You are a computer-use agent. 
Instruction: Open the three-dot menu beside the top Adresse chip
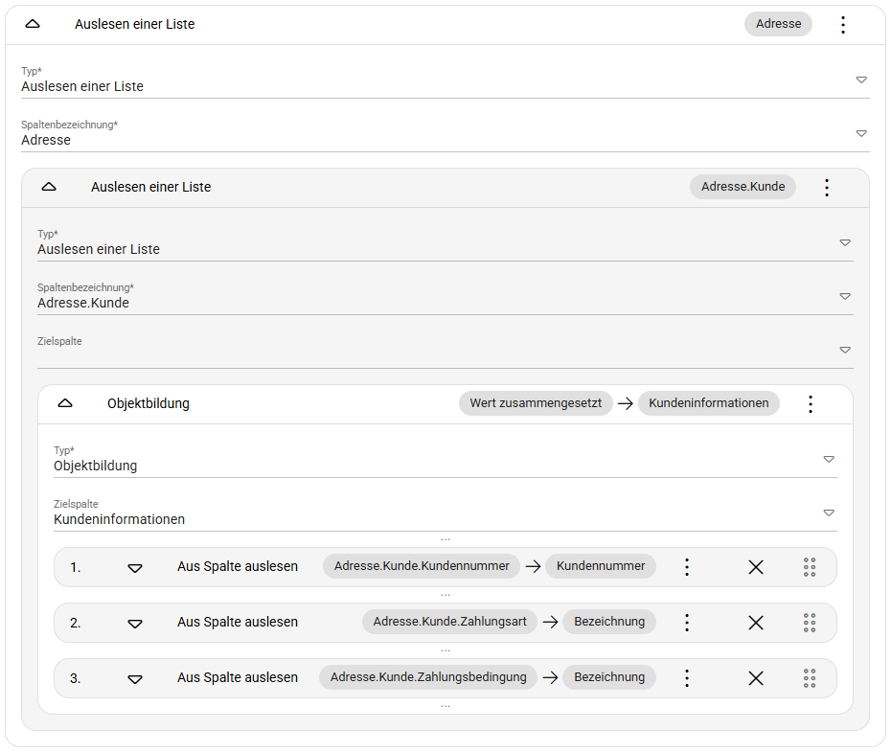point(843,25)
